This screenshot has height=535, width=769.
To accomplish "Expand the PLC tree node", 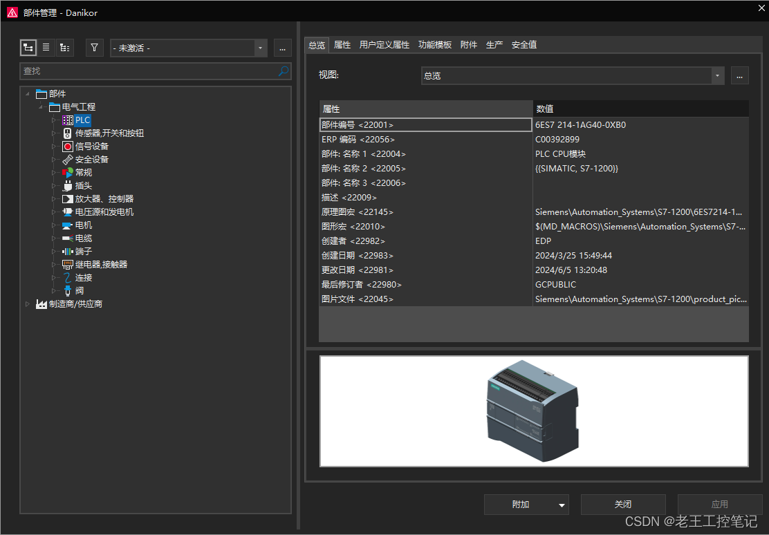I will [54, 120].
